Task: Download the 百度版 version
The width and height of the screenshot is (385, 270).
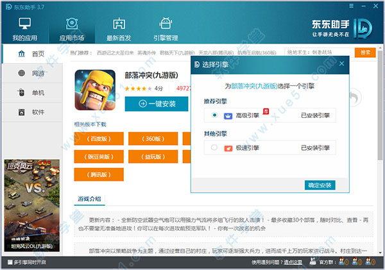Action: pyautogui.click(x=99, y=139)
